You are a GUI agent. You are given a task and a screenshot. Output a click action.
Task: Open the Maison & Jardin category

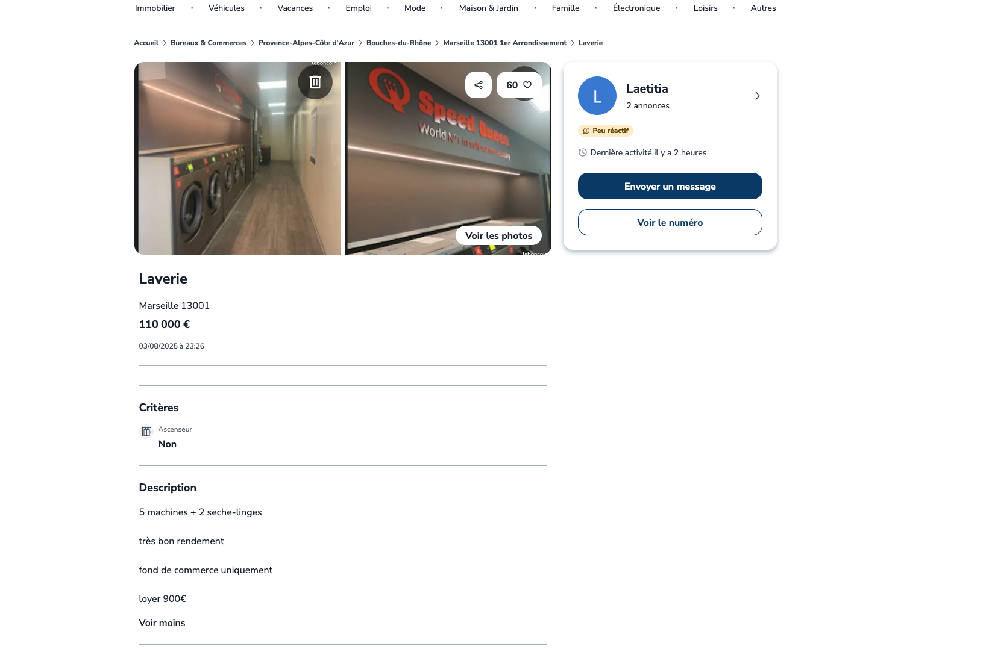click(x=489, y=8)
